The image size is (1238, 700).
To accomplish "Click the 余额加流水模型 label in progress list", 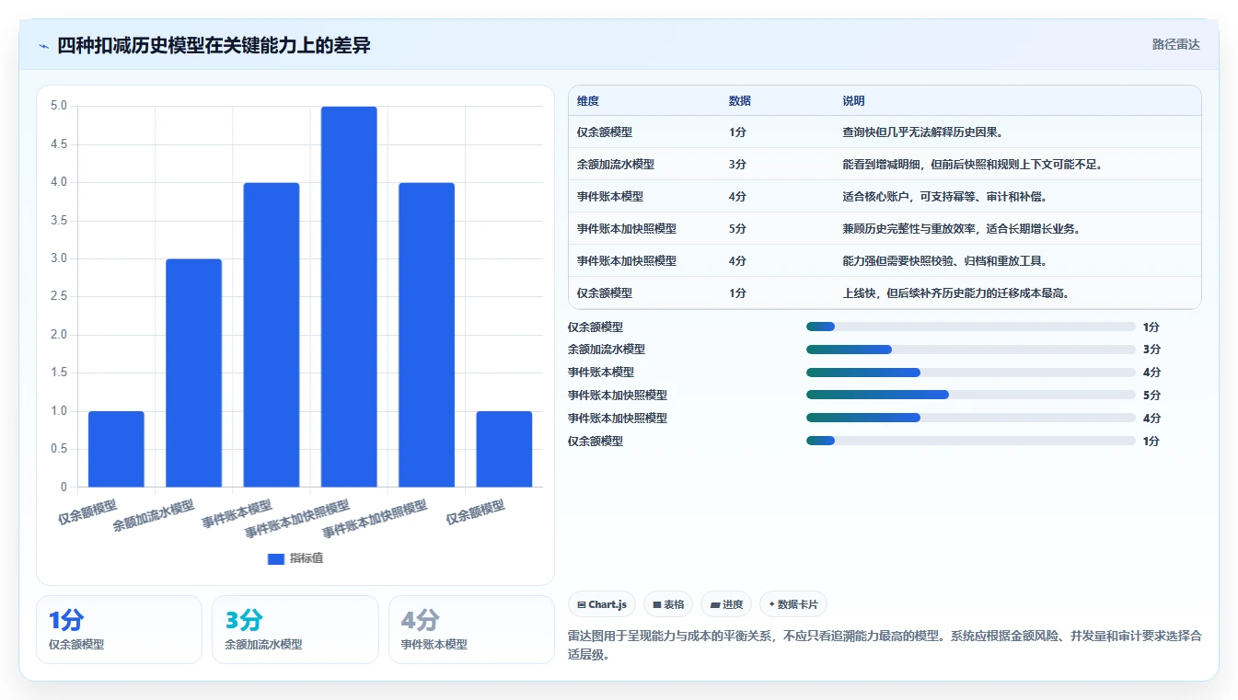I will (607, 350).
